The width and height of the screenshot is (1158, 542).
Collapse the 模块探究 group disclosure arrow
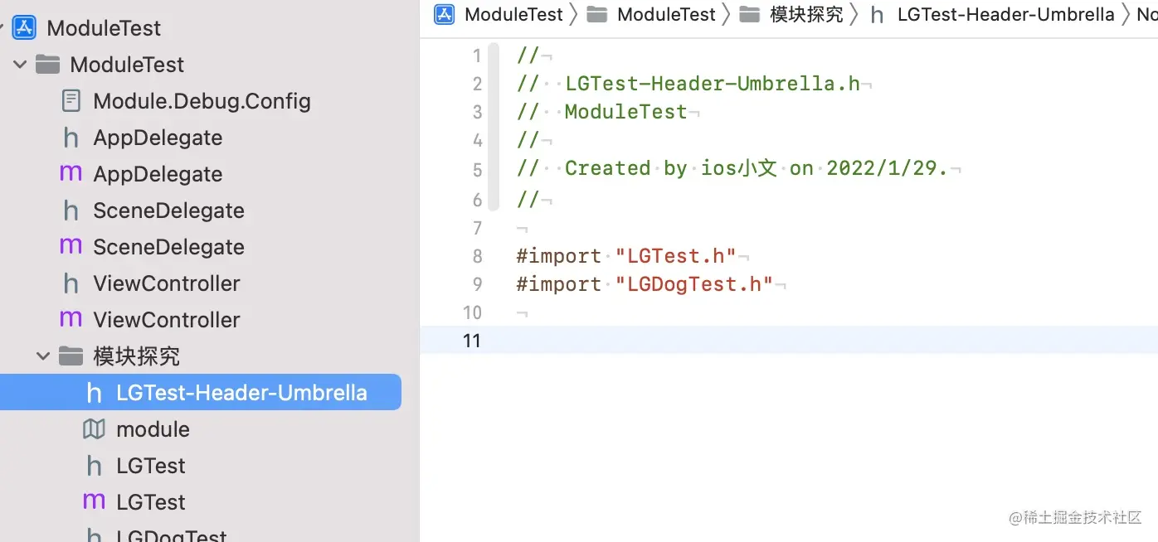coord(43,356)
